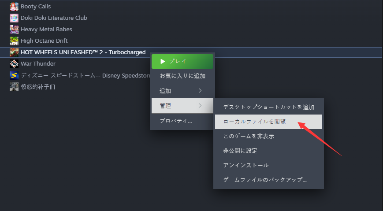The height and width of the screenshot is (211, 383).
Task: Select Booty Calls in the library list
Action: [x=36, y=7]
